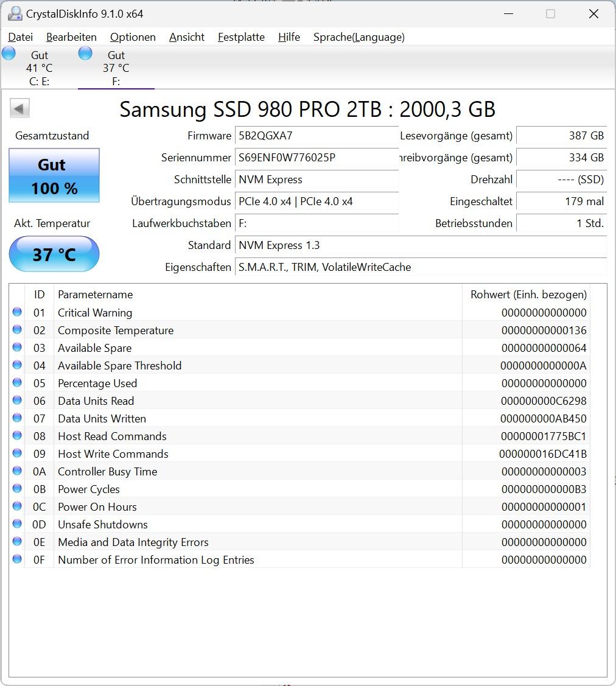616x686 pixels.
Task: Select the Host Write Commands parameter name
Action: tap(113, 453)
